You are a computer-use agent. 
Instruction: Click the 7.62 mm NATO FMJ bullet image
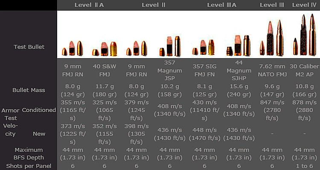(x=272, y=38)
